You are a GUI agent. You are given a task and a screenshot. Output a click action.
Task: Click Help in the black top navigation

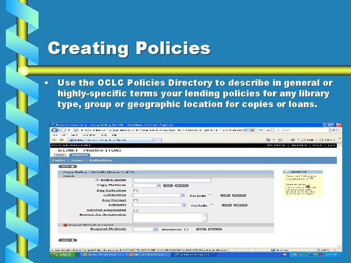click(317, 145)
